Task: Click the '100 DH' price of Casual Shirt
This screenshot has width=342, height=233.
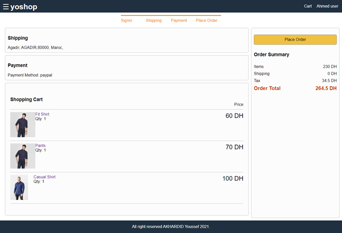Action: pos(233,179)
